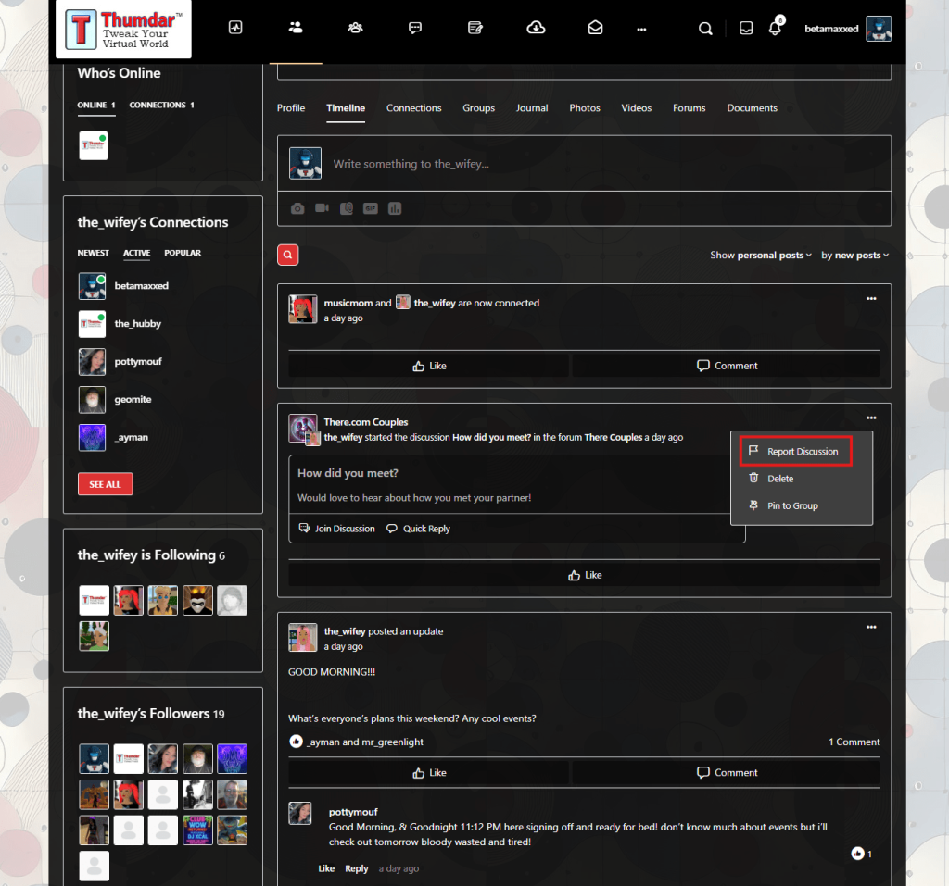Viewport: 949px width, 886px height.
Task: Open the messages inbox icon
Action: click(746, 29)
